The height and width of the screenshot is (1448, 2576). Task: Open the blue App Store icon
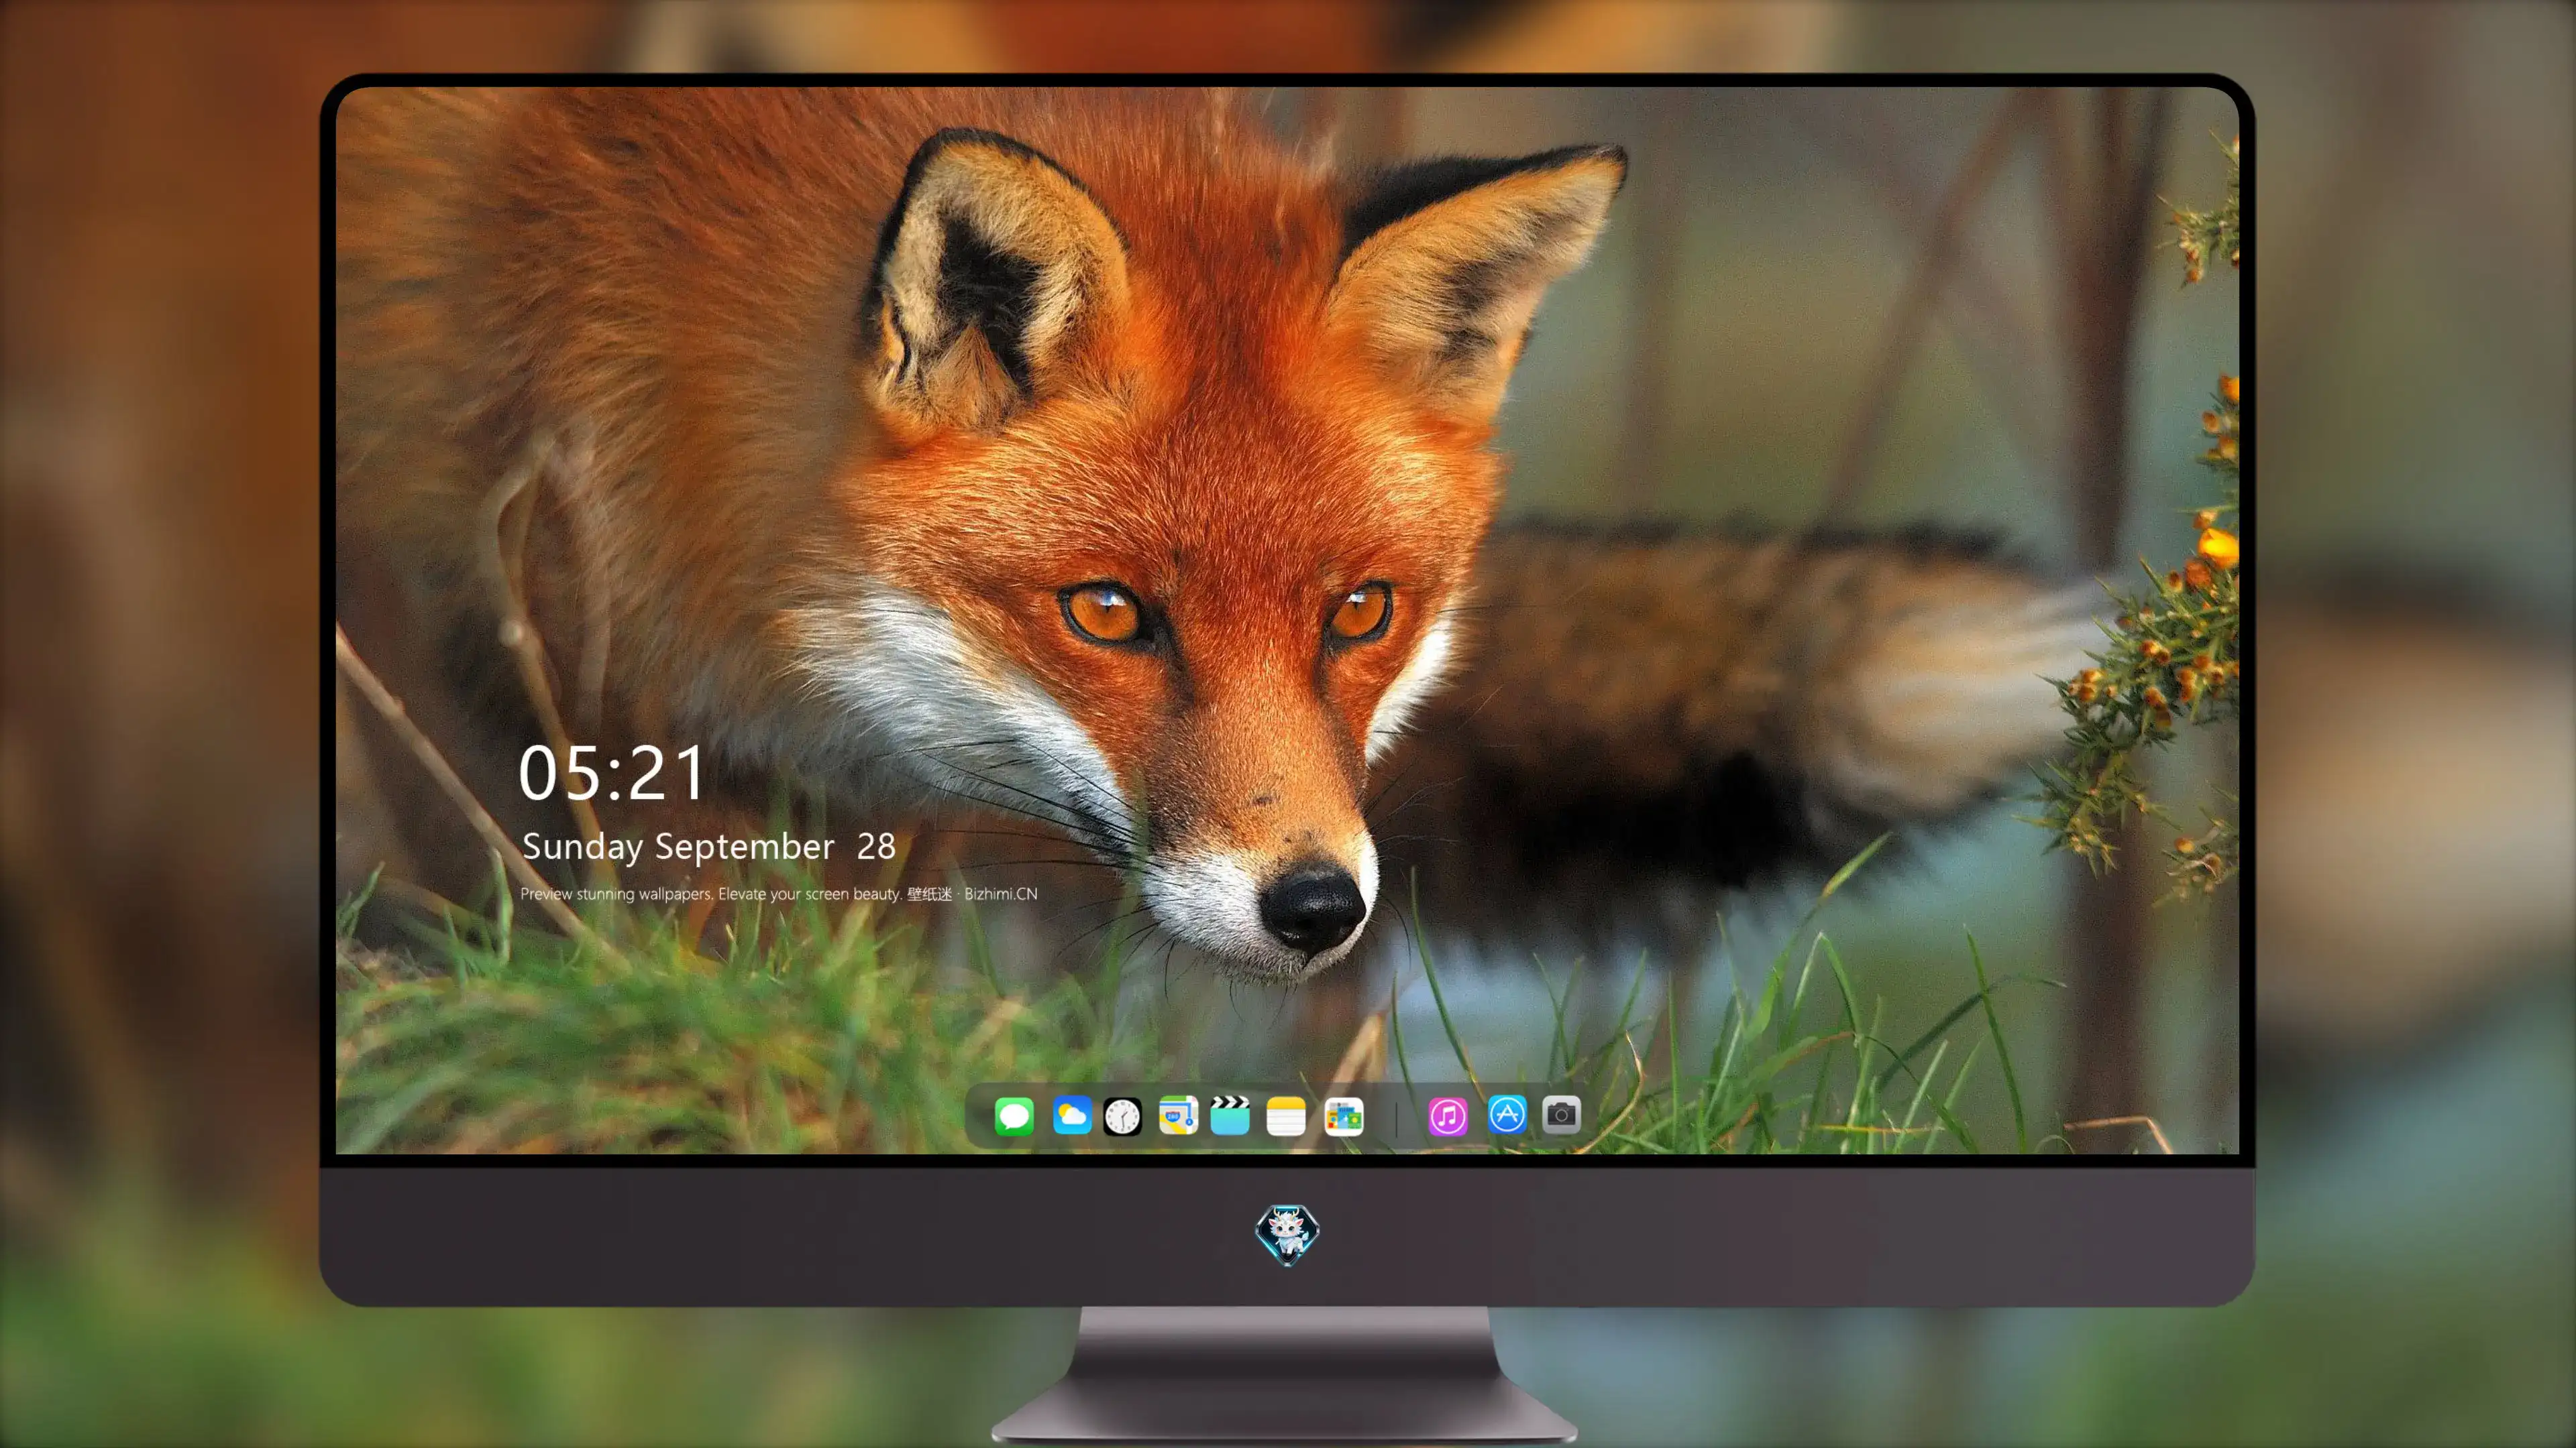[1507, 1114]
